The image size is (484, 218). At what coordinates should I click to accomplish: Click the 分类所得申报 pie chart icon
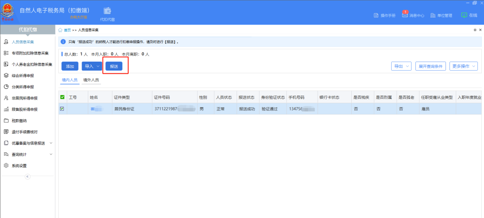(6, 87)
